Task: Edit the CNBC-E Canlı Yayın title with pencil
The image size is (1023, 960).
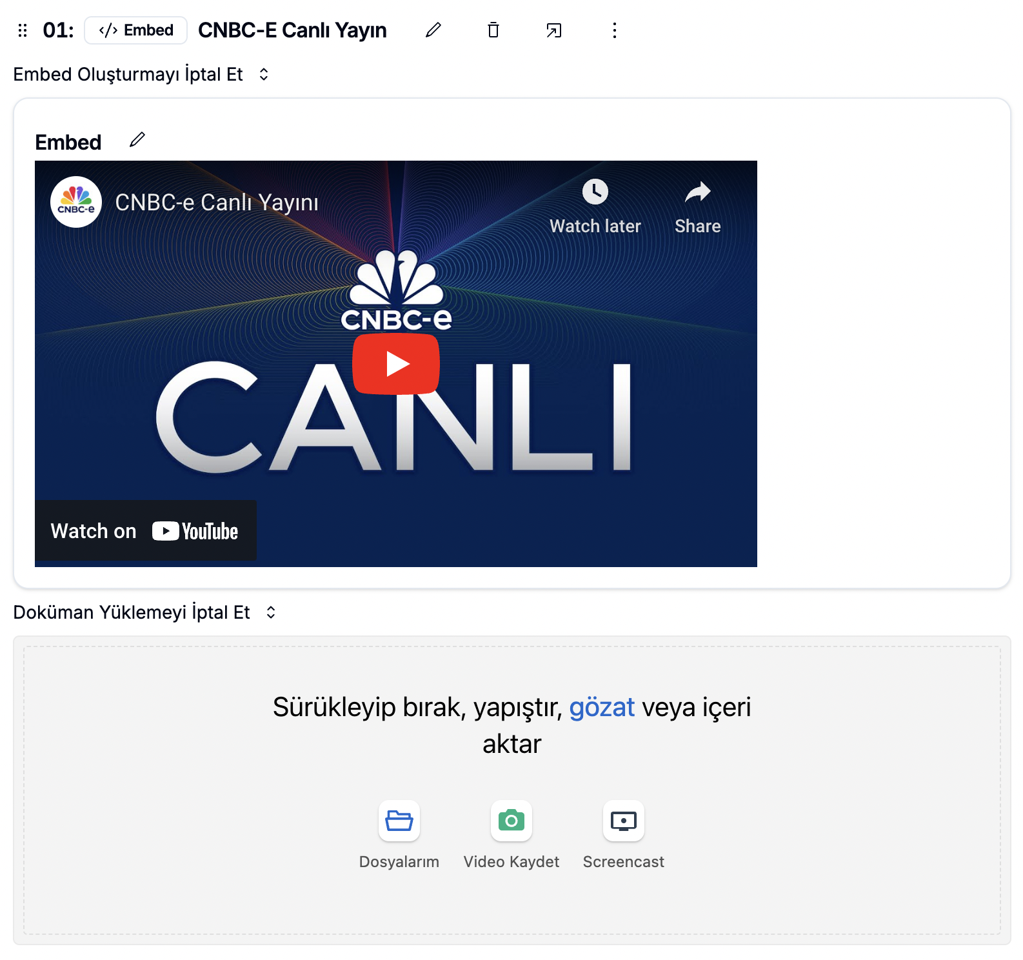Action: tap(433, 30)
